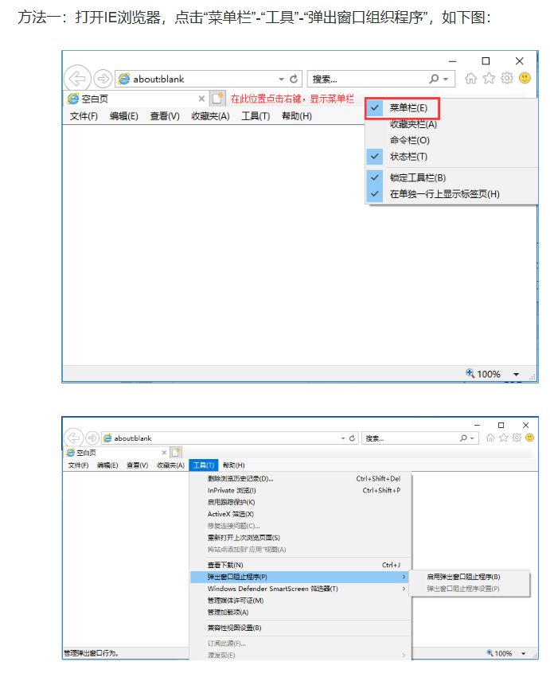Click Forward arrow in the upper IE window

pos(103,79)
